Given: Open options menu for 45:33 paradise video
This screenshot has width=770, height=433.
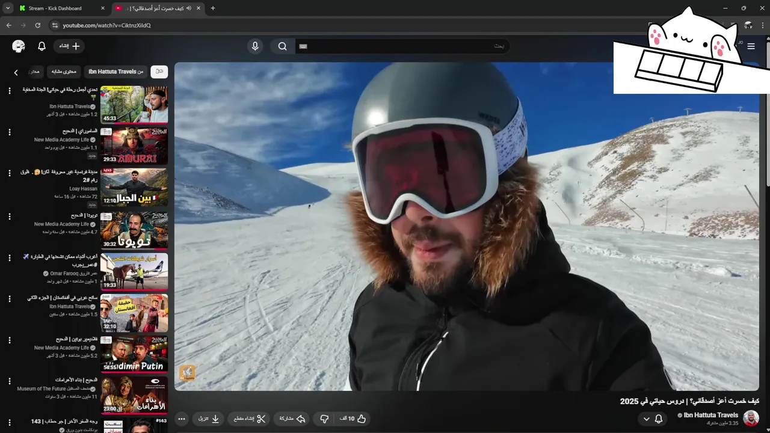Looking at the screenshot, I should (x=9, y=90).
